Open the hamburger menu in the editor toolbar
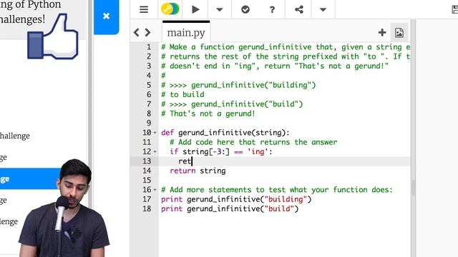Screen dimensions: 458x257 point(144,9)
